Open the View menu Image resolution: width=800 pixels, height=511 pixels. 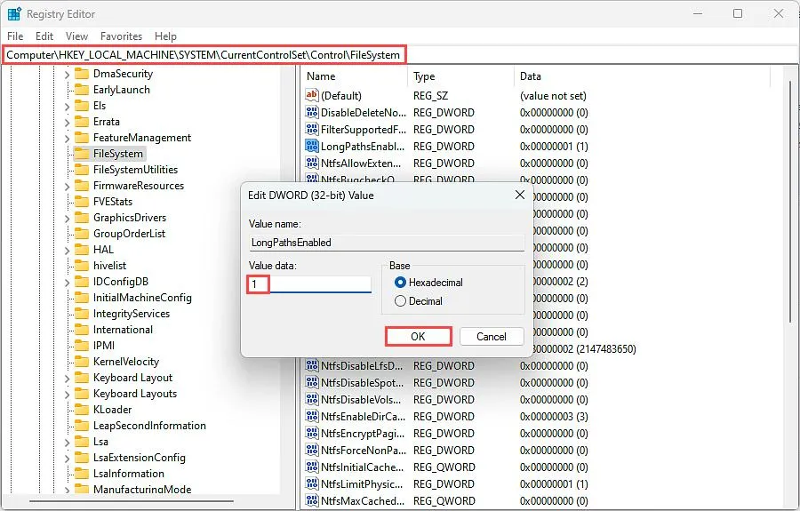(77, 36)
